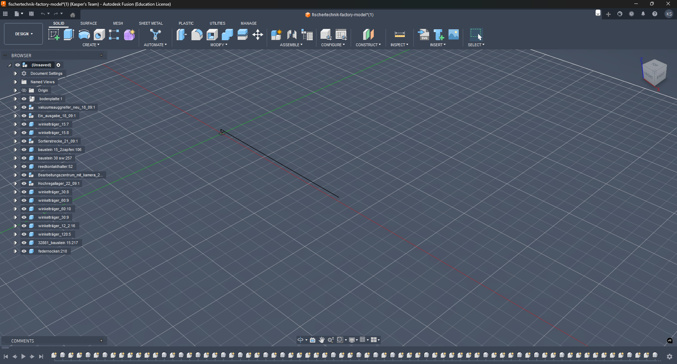The width and height of the screenshot is (677, 364).
Task: Select the Press Pull modify tool
Action: tap(181, 35)
